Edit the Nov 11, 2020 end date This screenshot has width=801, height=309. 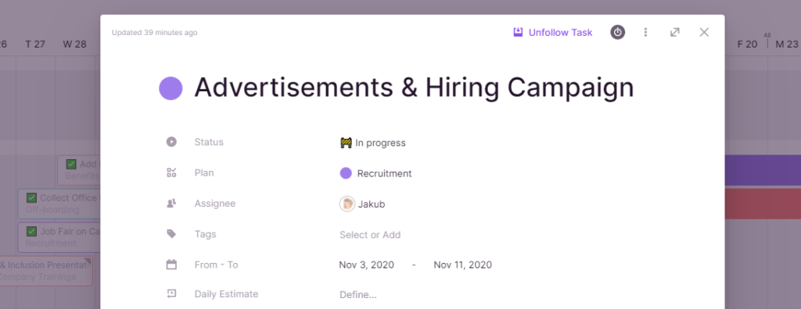(x=463, y=265)
